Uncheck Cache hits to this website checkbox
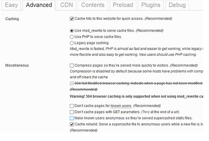The width and height of the screenshot is (209, 141). point(72,19)
